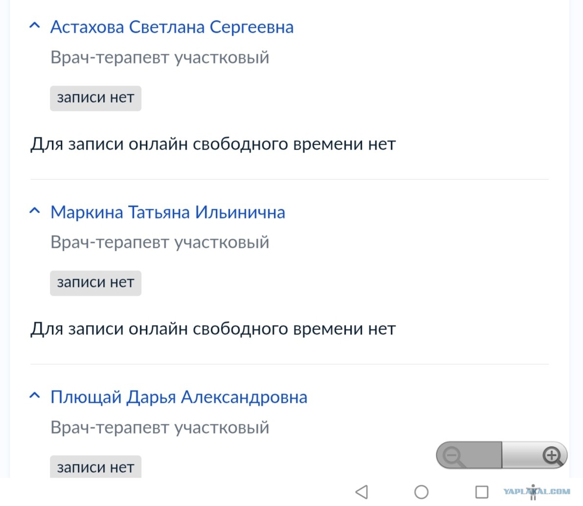
Task: Tap the zoom in magnifier icon
Action: pyautogui.click(x=551, y=456)
